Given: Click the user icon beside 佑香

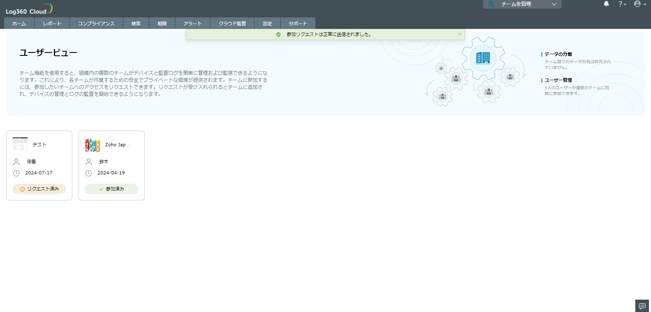Looking at the screenshot, I should 17,162.
